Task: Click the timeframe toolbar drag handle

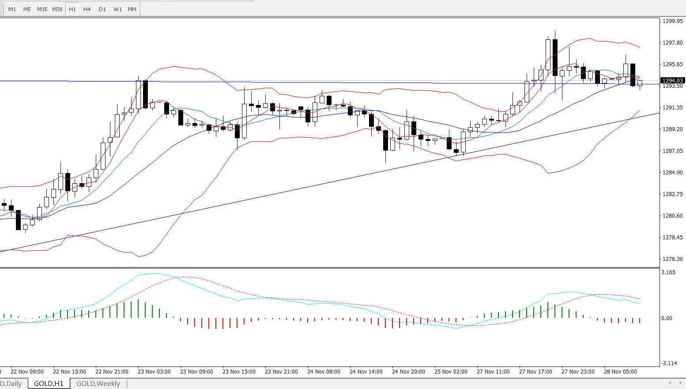Action: pyautogui.click(x=3, y=9)
